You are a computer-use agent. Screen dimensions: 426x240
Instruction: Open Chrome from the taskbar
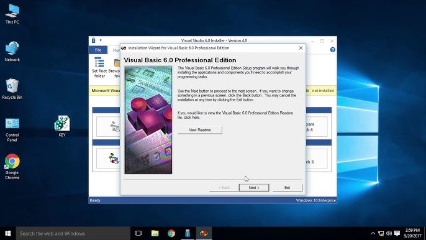click(x=171, y=233)
